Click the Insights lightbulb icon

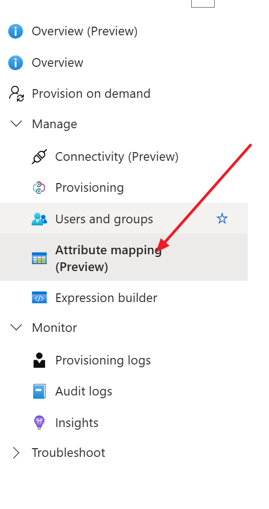(x=39, y=423)
